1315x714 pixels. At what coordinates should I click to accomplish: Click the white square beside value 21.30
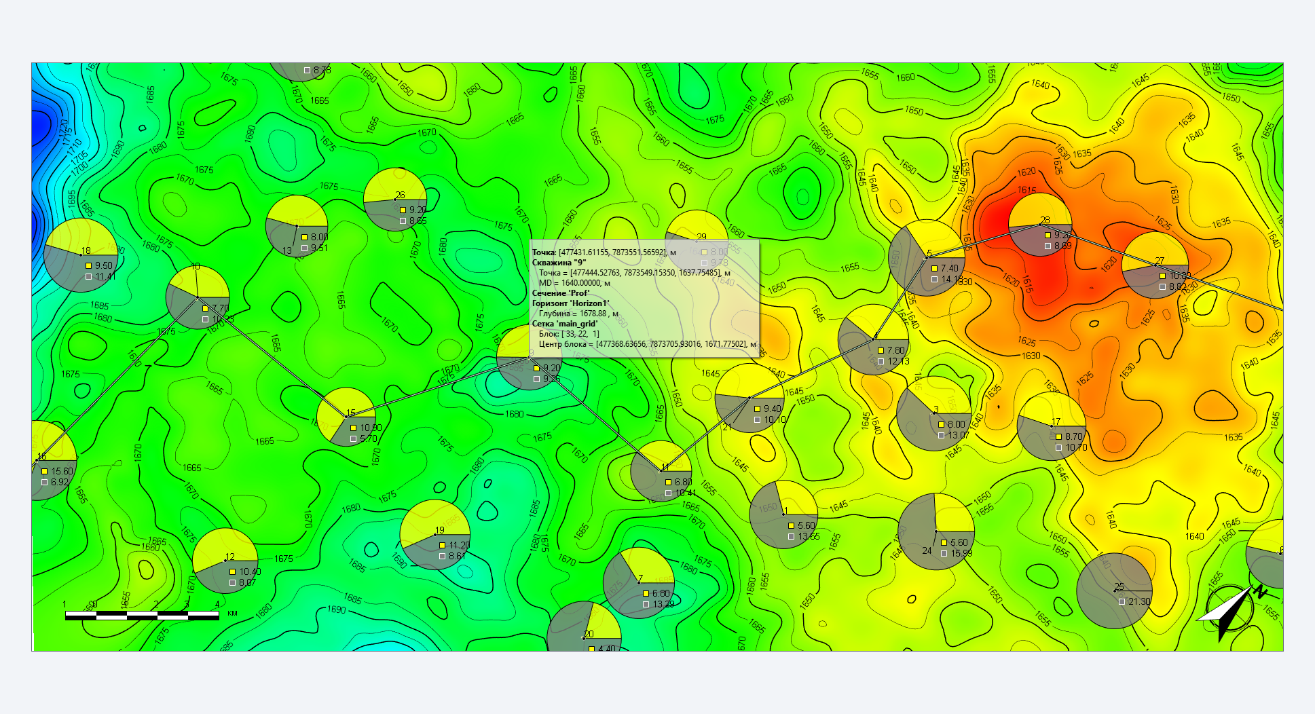click(1122, 601)
